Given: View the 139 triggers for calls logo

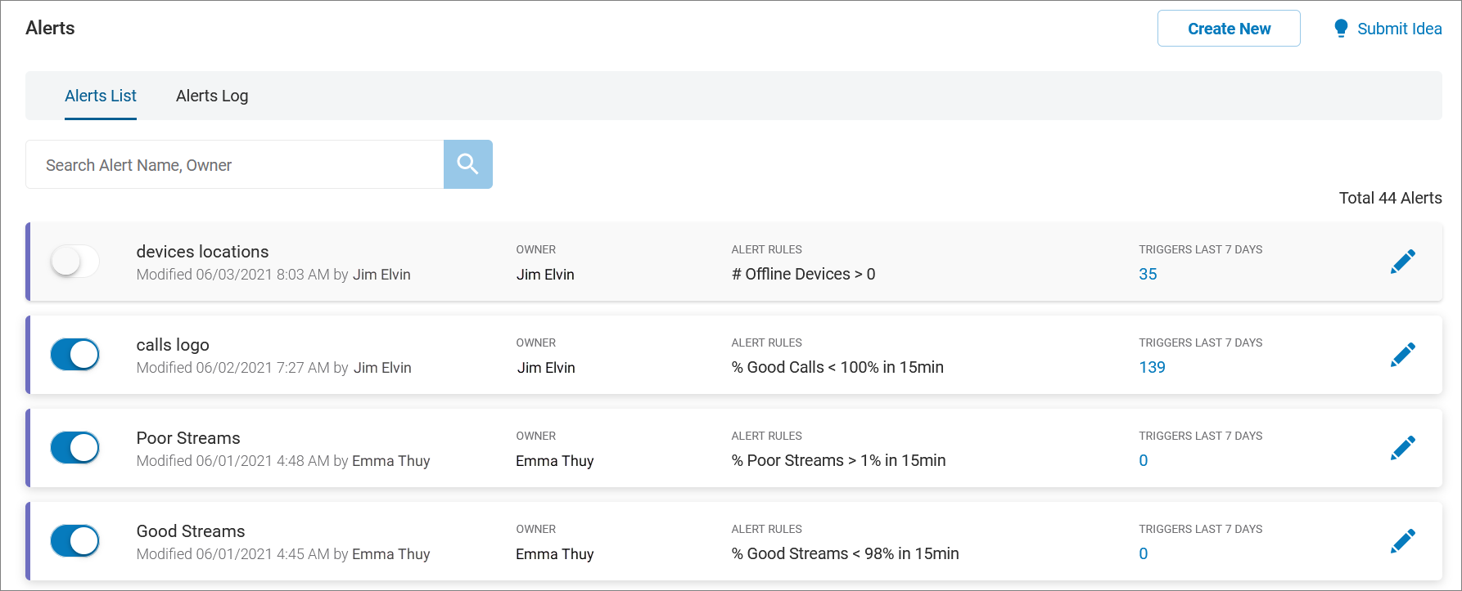Looking at the screenshot, I should coord(1152,368).
